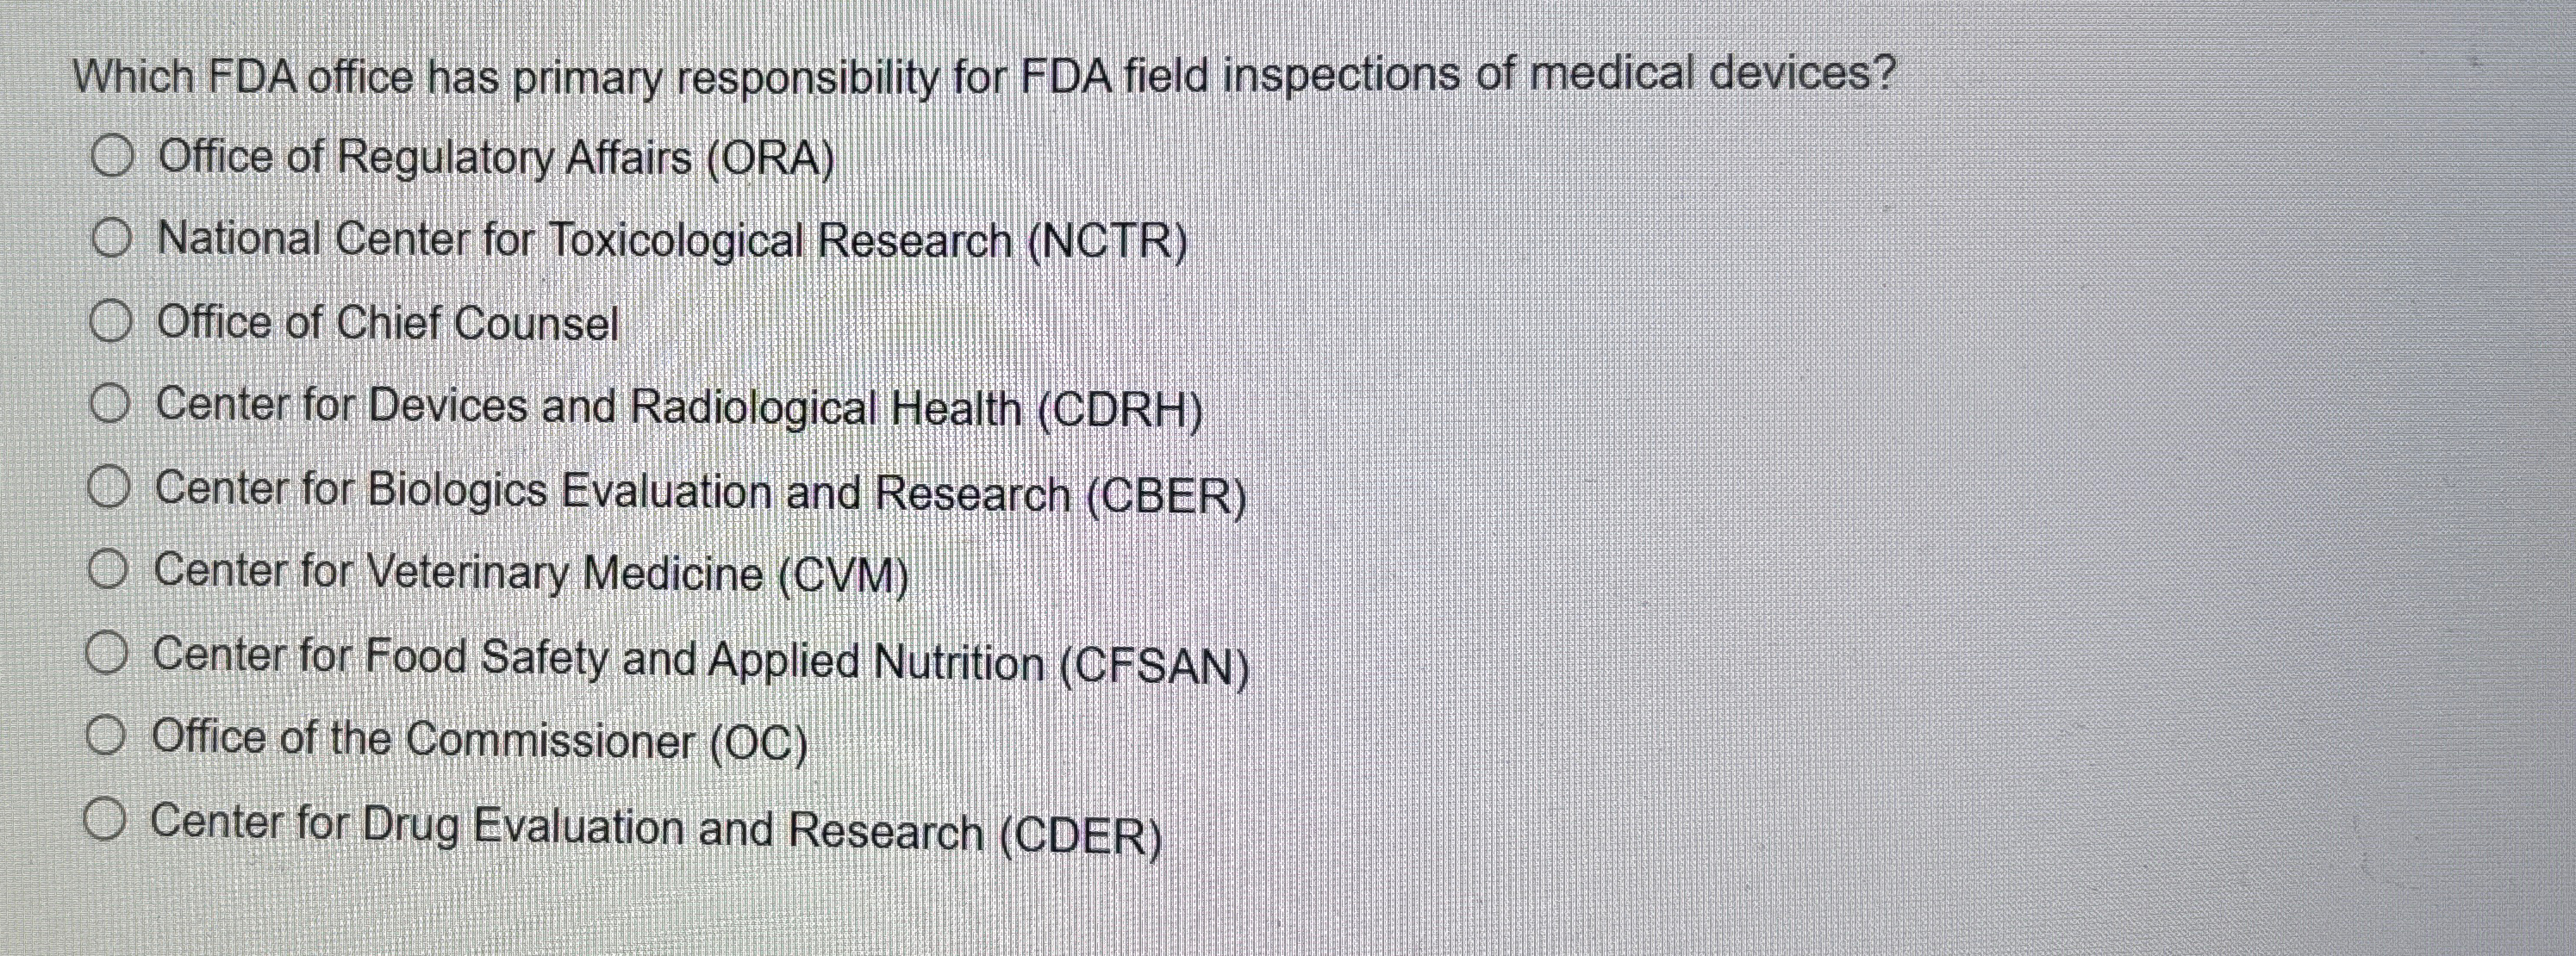Image resolution: width=2576 pixels, height=956 pixels.
Task: Click the 'Center for Drug Evaluation and Research' label
Action: (x=656, y=829)
